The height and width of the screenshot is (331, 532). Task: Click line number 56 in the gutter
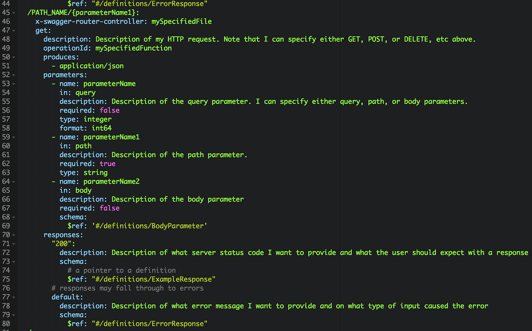(x=6, y=110)
